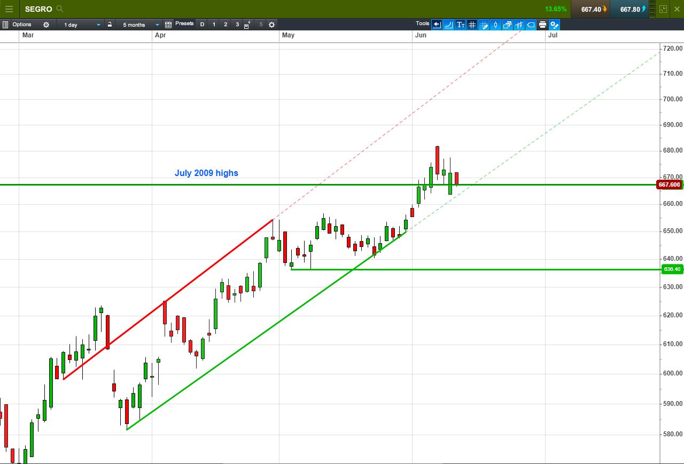Viewport: 684px width, 464px height.
Task: Open the 1 day interval dropdown
Action: click(81, 25)
